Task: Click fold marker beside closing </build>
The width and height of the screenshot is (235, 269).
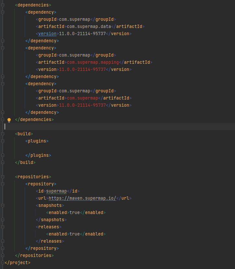Action: pyautogui.click(x=3, y=162)
